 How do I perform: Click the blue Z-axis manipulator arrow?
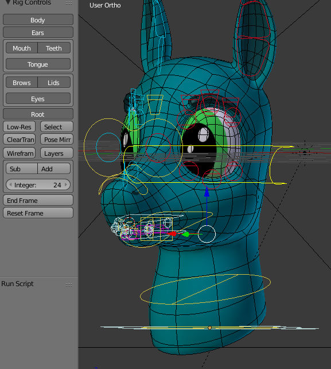point(207,192)
